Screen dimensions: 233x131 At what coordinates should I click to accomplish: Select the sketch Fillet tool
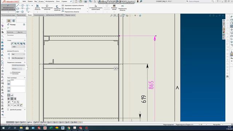[27, 12]
